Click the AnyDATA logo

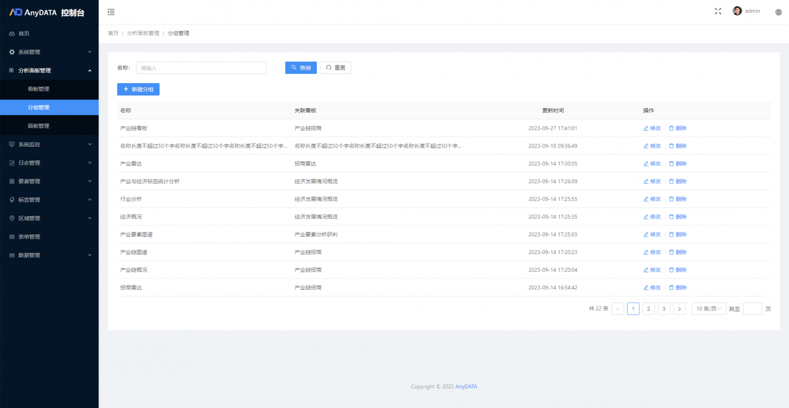click(x=47, y=12)
